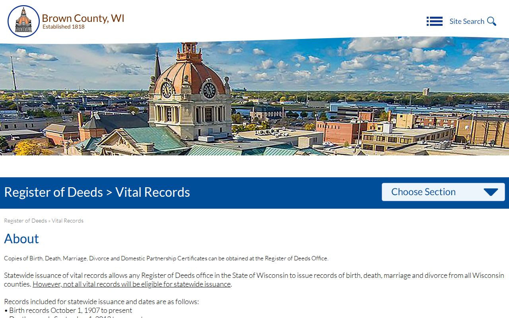Expand the Choose Section dropdown
Image resolution: width=509 pixels, height=318 pixels.
click(443, 192)
